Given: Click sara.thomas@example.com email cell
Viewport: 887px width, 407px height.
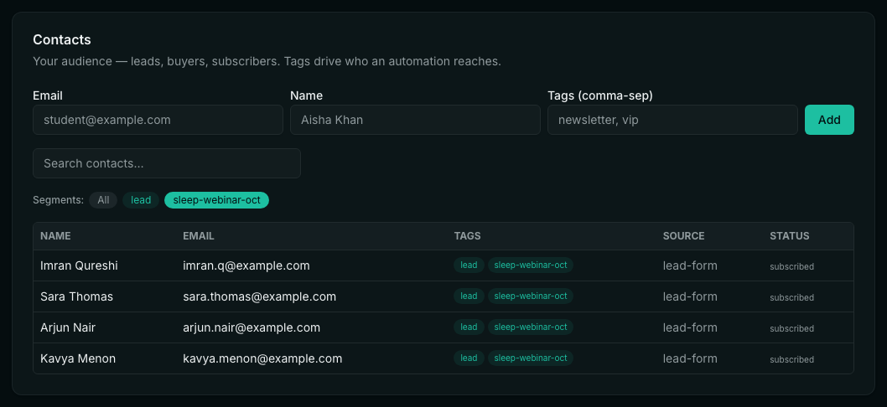Looking at the screenshot, I should pyautogui.click(x=260, y=296).
